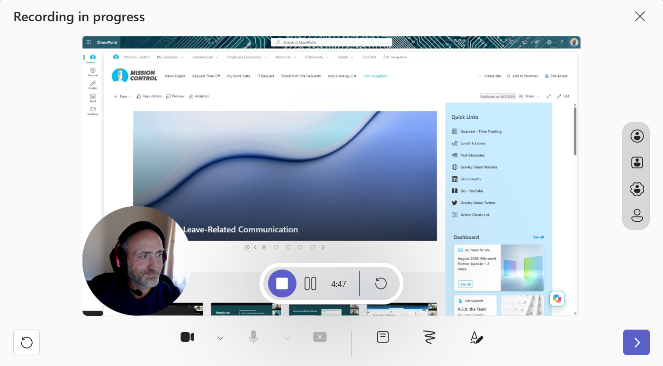Click the restart icon beside the 4:47 timer
663x366 pixels.
[x=381, y=283]
